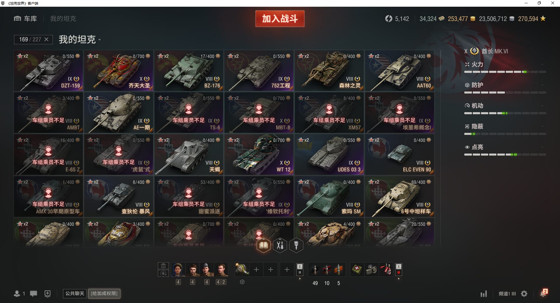Switch to the 车库 garage tab

tap(25, 19)
